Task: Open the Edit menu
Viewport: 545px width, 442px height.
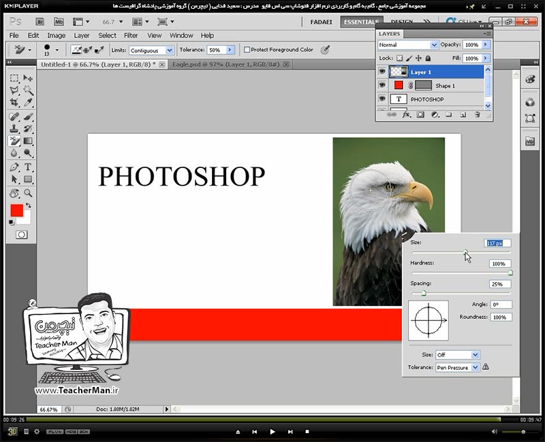Action: click(x=33, y=35)
